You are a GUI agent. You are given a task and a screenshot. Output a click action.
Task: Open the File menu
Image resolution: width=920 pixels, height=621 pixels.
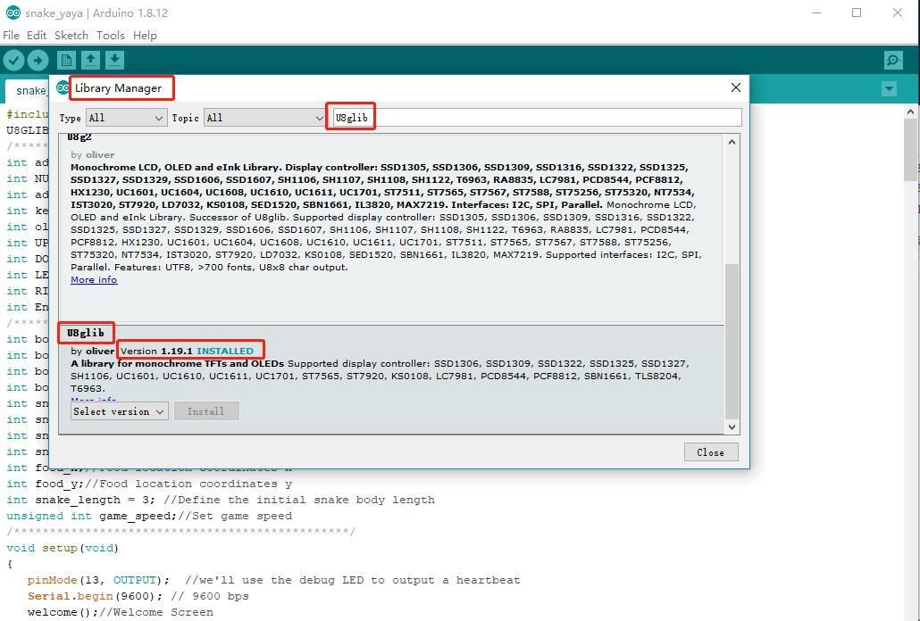click(x=11, y=35)
